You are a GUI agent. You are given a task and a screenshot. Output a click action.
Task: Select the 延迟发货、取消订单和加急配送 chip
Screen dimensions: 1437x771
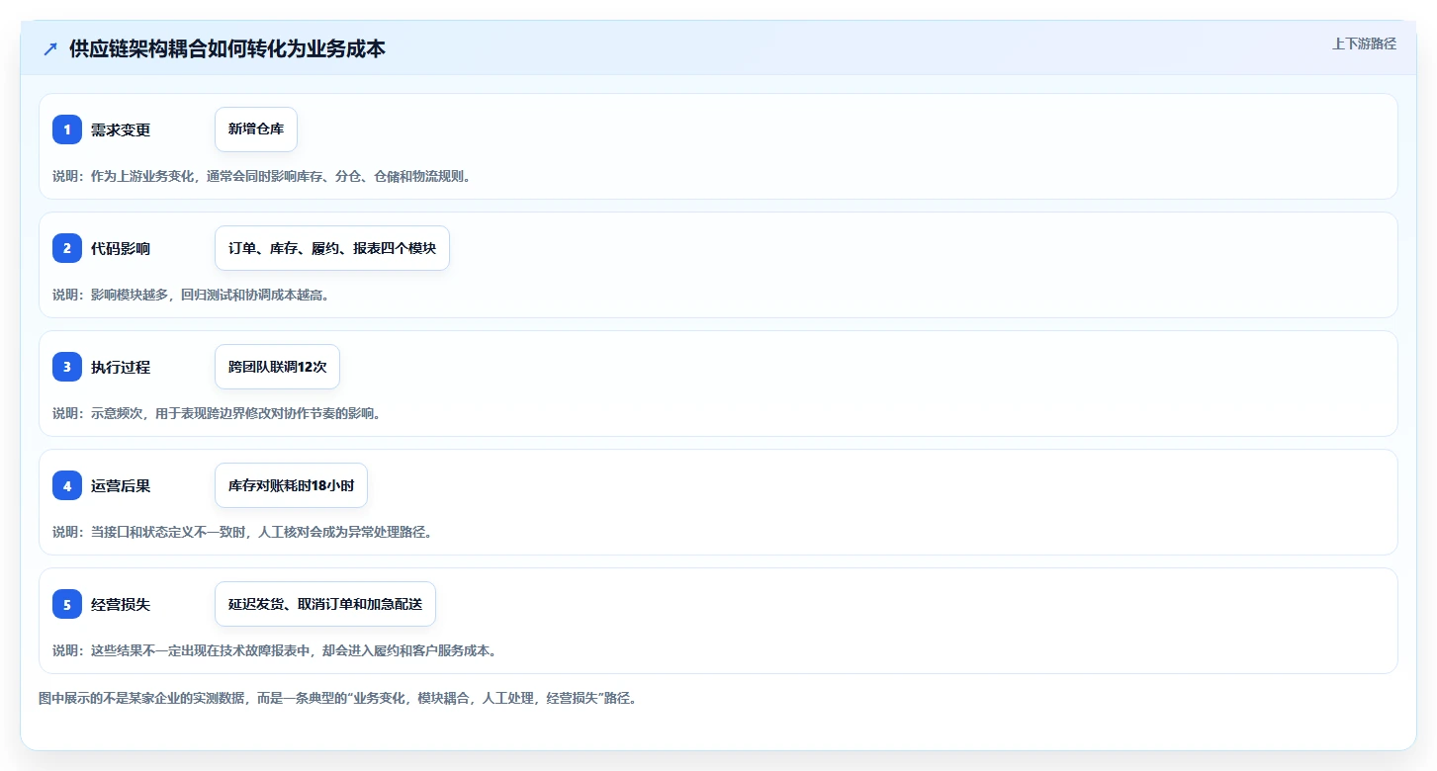click(325, 604)
